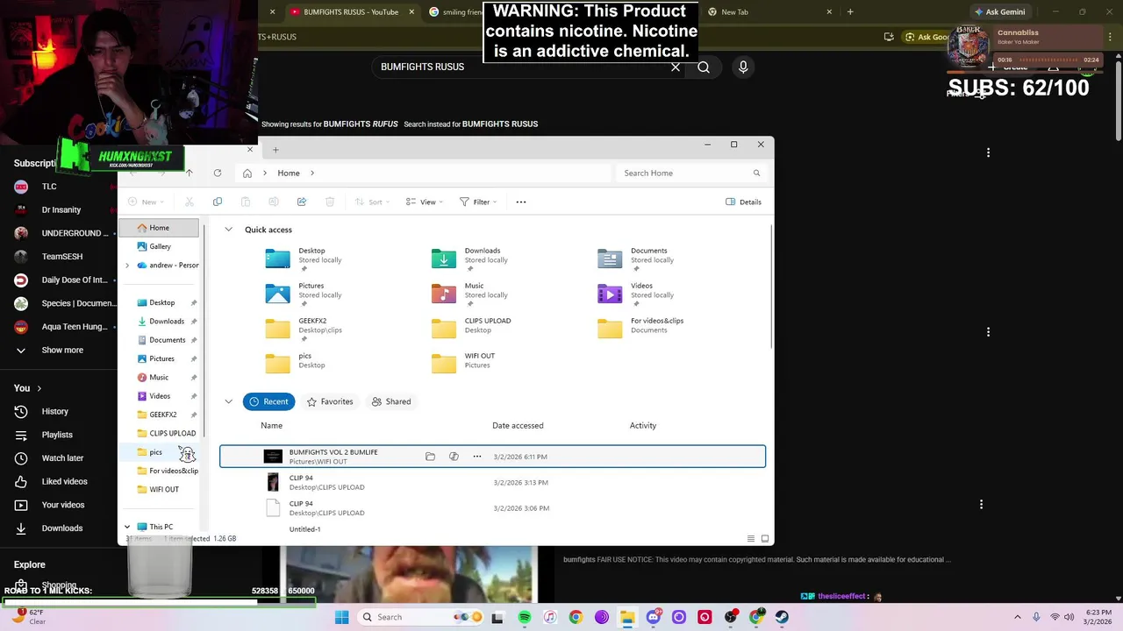Open YouTube History in the sidebar
Screen dimensions: 1123x631
pos(54,411)
